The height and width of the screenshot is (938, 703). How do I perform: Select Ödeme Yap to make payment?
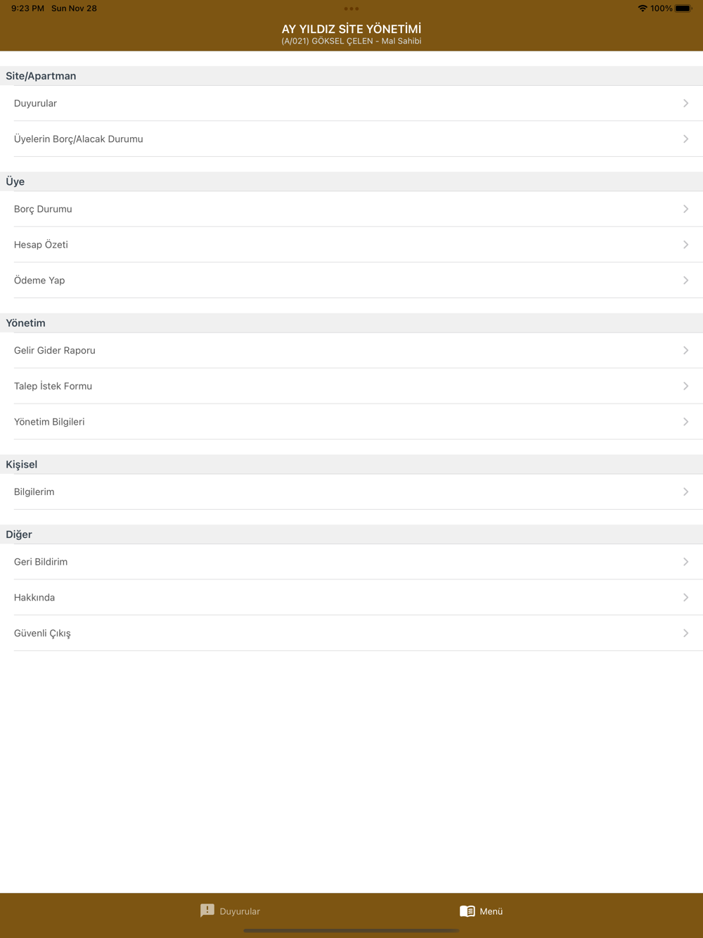click(351, 281)
